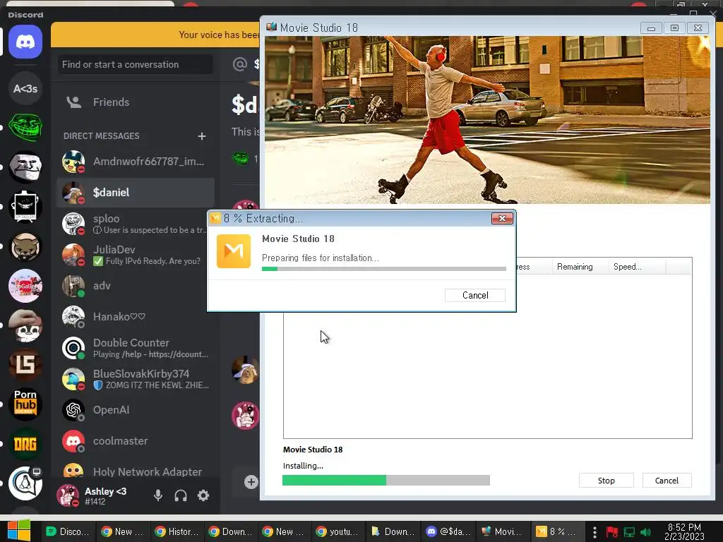This screenshot has height=542, width=723.
Task: Open DM with JuliaDev
Action: pos(136,254)
